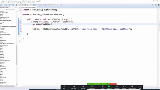Close the CH4_6FirstNameLastName.java editor tab
The width and height of the screenshot is (160, 90).
[36, 7]
